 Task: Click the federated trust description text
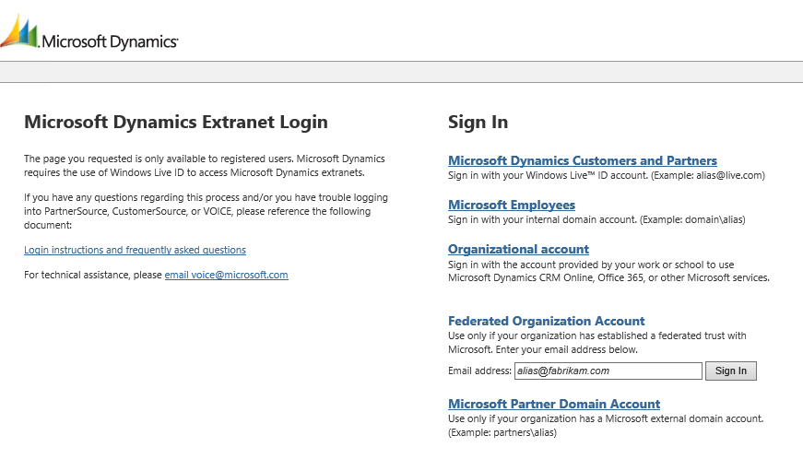click(596, 342)
